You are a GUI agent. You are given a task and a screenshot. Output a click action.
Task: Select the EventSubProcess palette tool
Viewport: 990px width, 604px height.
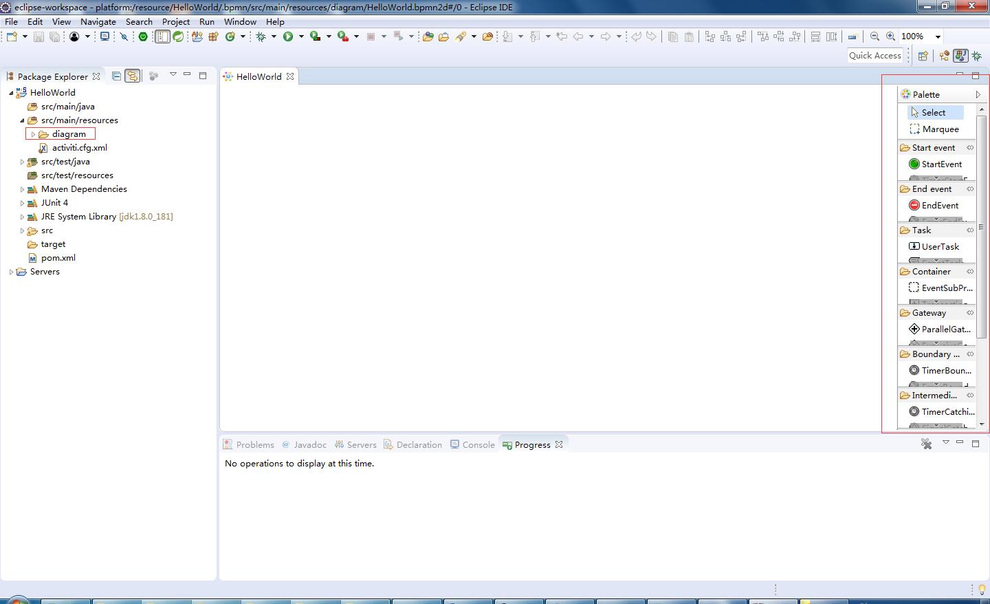click(x=940, y=288)
